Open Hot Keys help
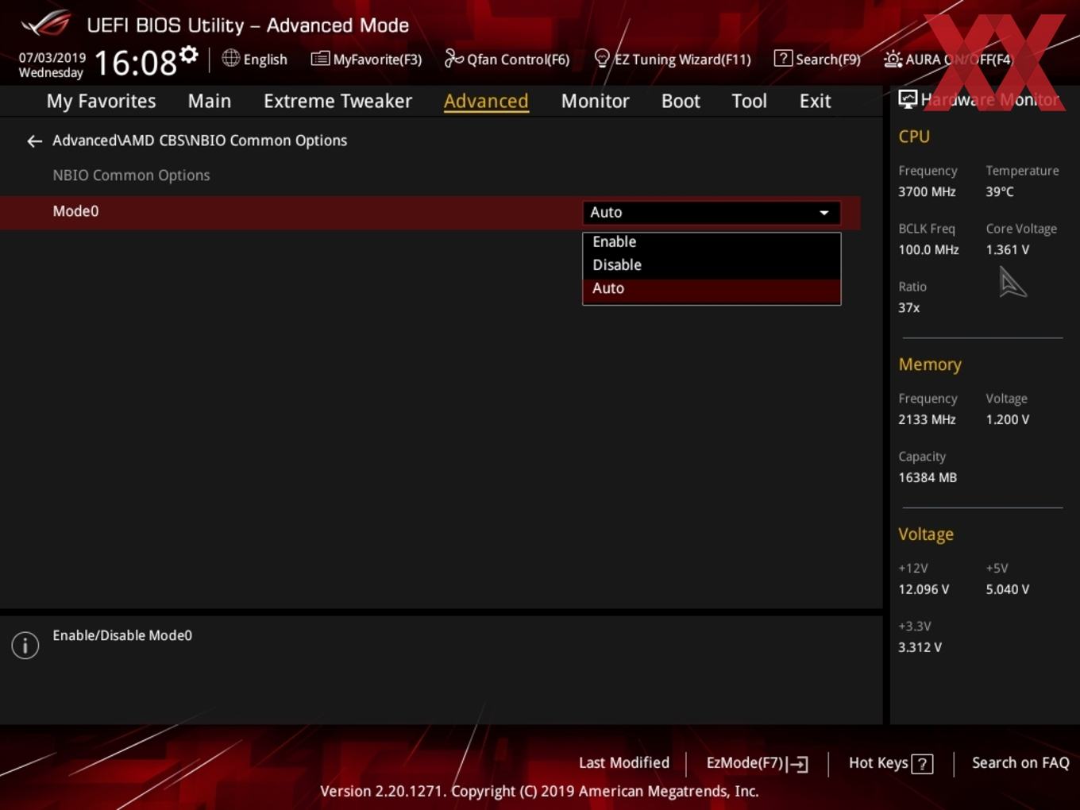This screenshot has width=1080, height=810. pos(890,763)
